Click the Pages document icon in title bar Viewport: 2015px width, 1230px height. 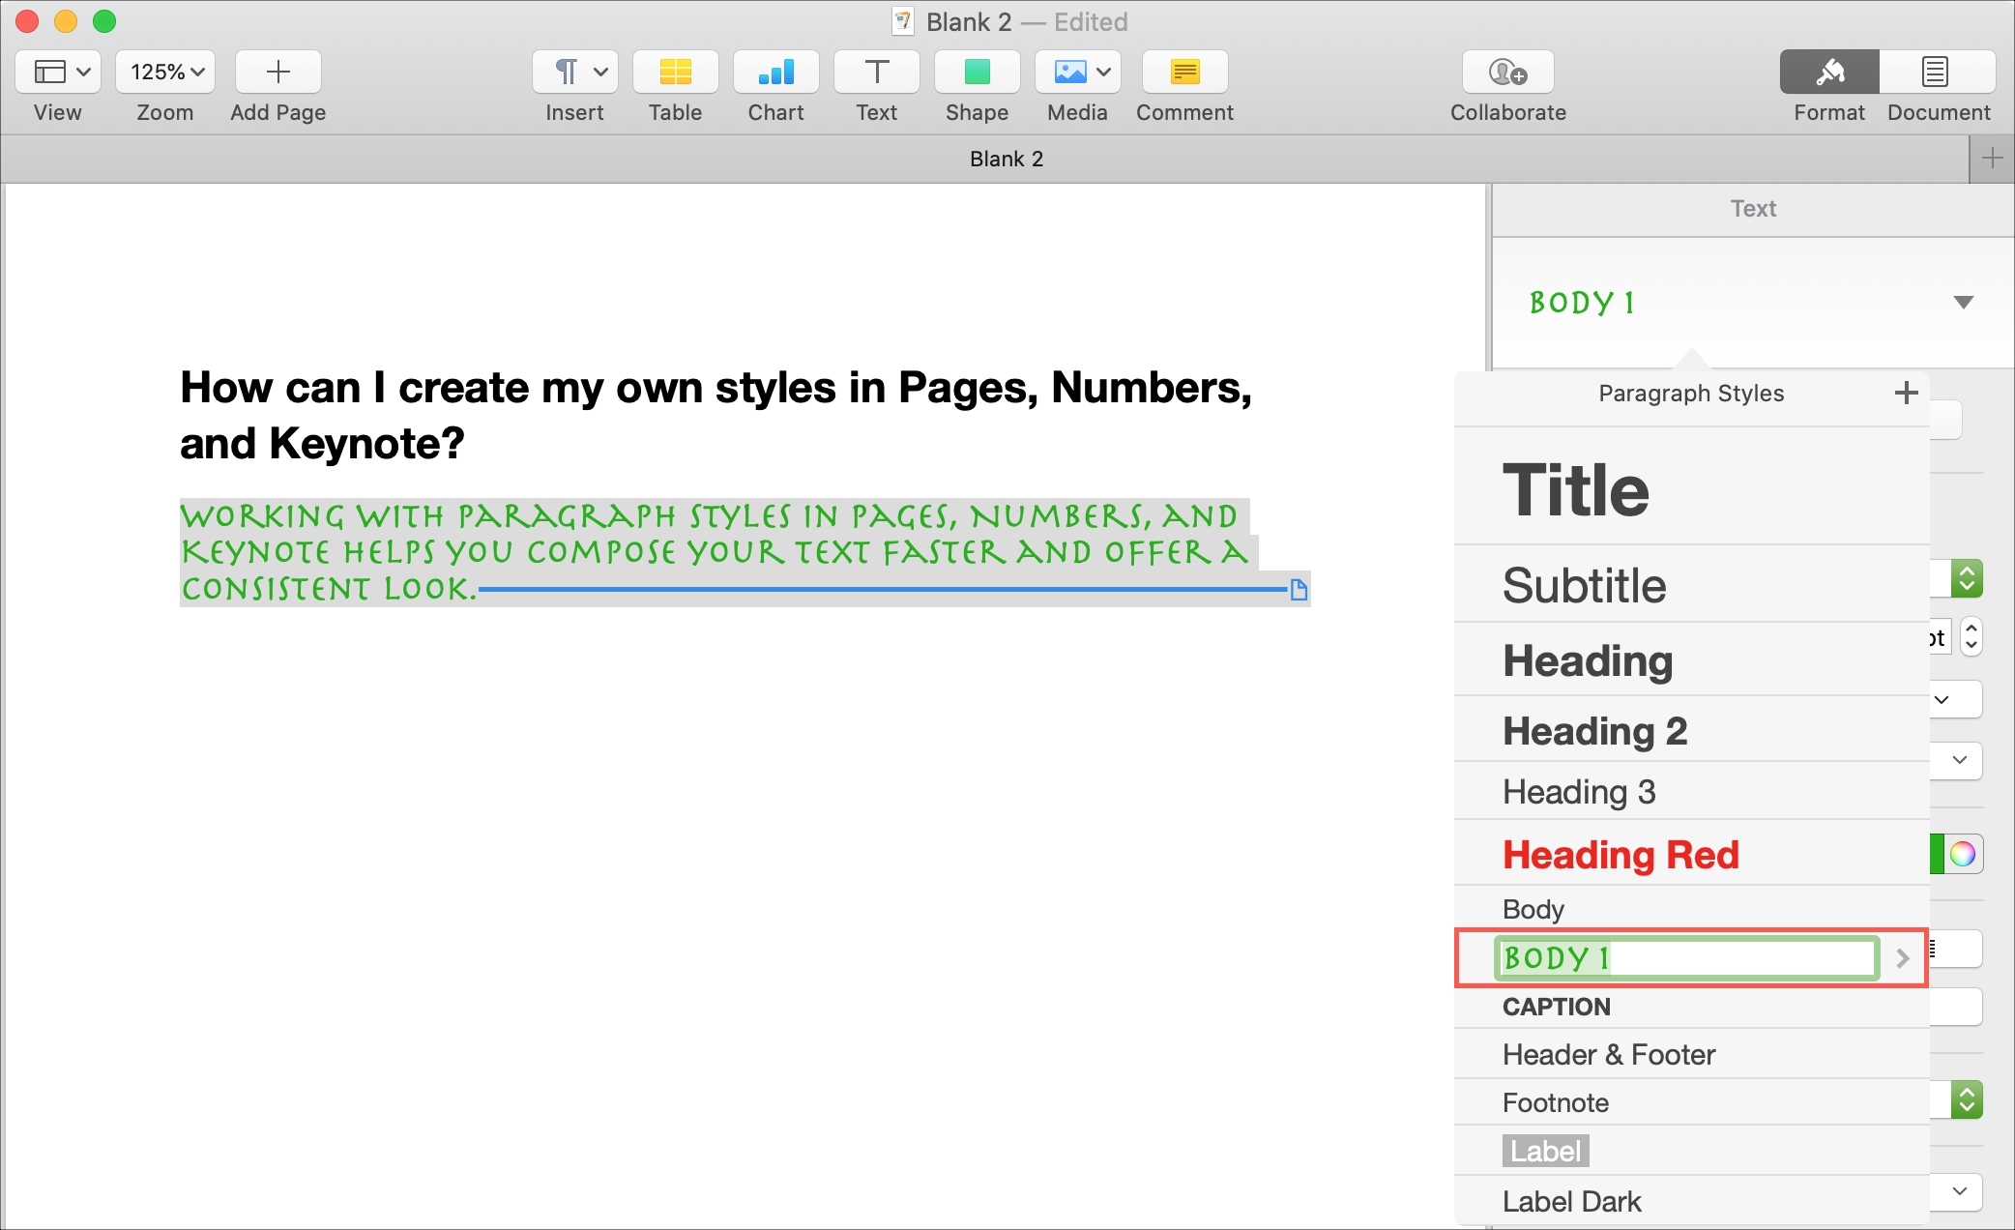[903, 21]
